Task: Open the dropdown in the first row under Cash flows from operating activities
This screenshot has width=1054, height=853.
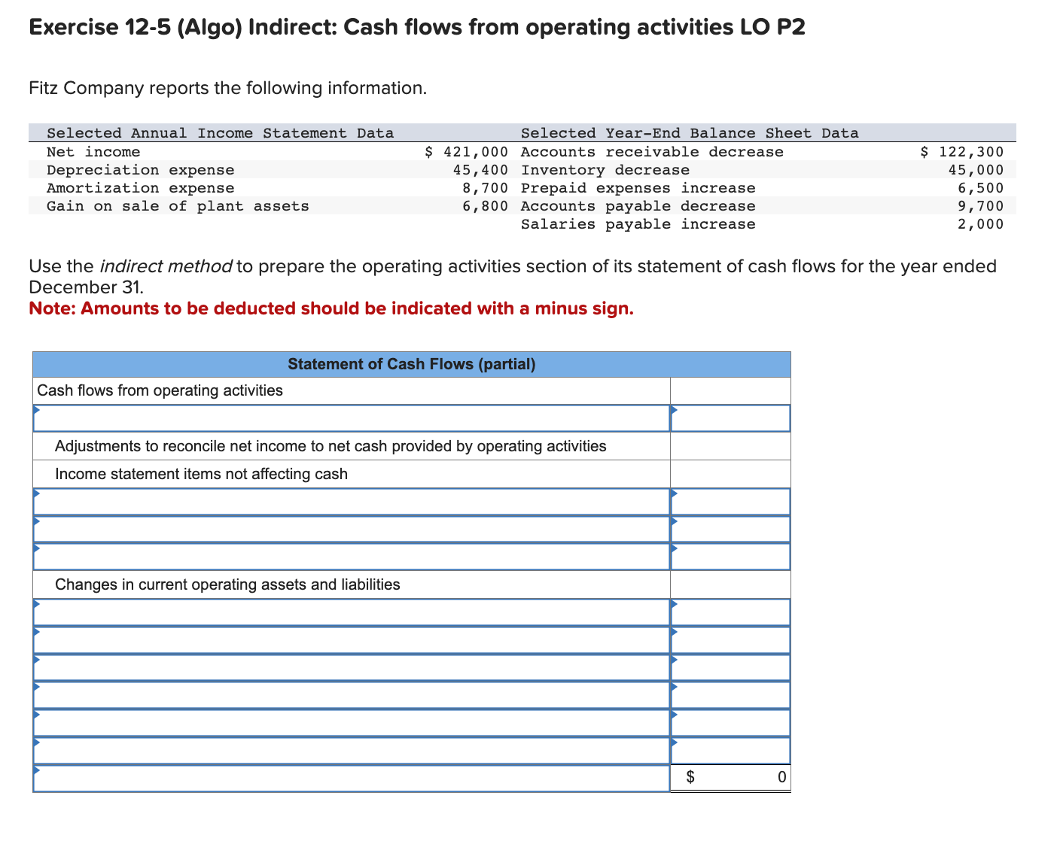Action: point(350,418)
